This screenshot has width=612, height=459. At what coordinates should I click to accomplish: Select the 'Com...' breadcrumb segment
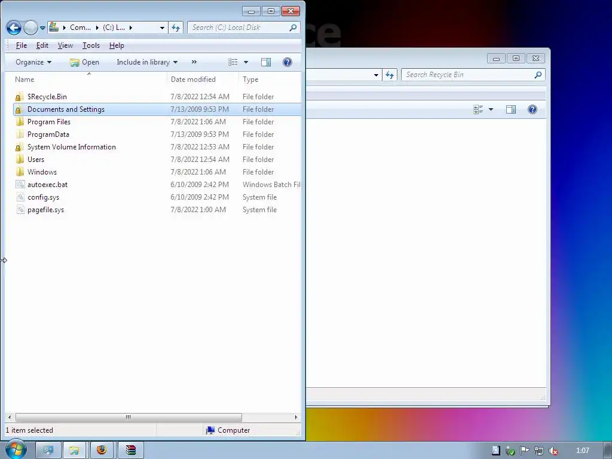pyautogui.click(x=80, y=27)
